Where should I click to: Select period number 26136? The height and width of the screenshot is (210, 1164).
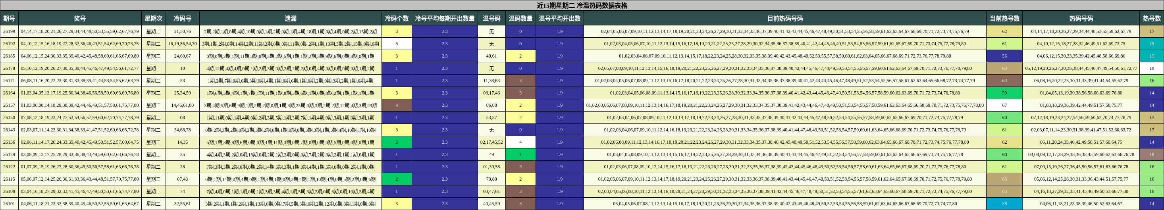pyautogui.click(x=9, y=142)
